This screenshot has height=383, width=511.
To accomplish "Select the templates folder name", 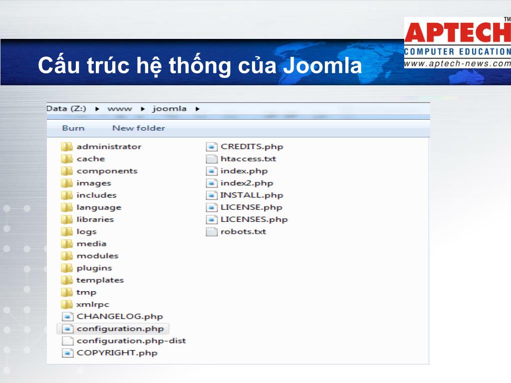I will (x=100, y=280).
